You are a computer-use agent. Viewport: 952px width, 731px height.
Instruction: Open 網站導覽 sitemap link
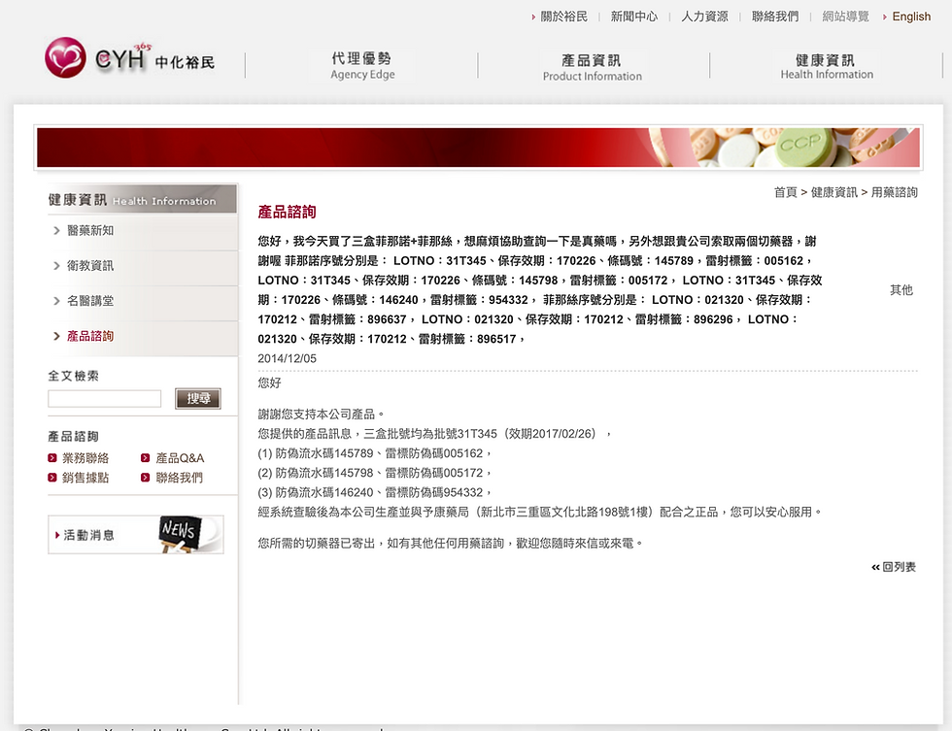845,17
